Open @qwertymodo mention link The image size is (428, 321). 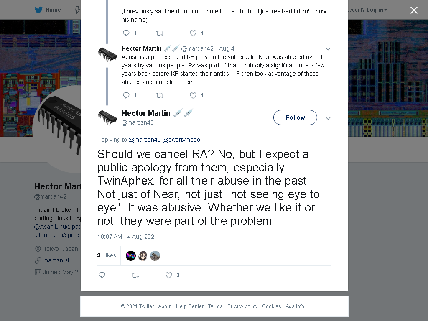(181, 140)
